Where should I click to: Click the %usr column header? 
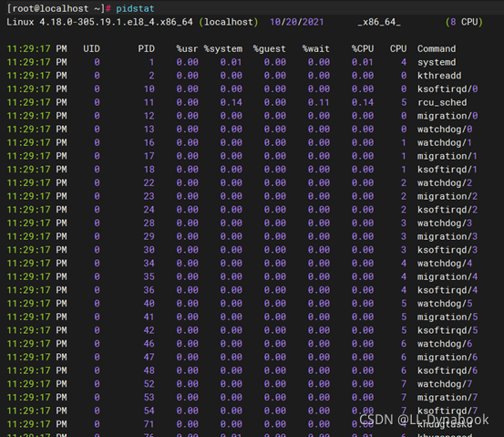pyautogui.click(x=187, y=48)
